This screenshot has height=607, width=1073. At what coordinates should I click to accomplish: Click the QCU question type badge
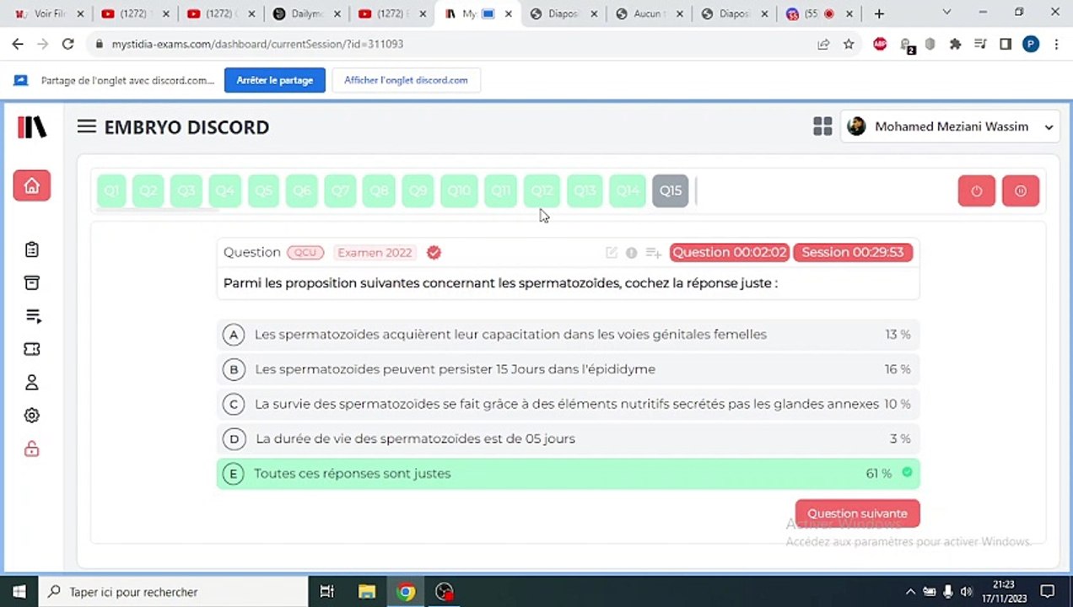(x=305, y=252)
